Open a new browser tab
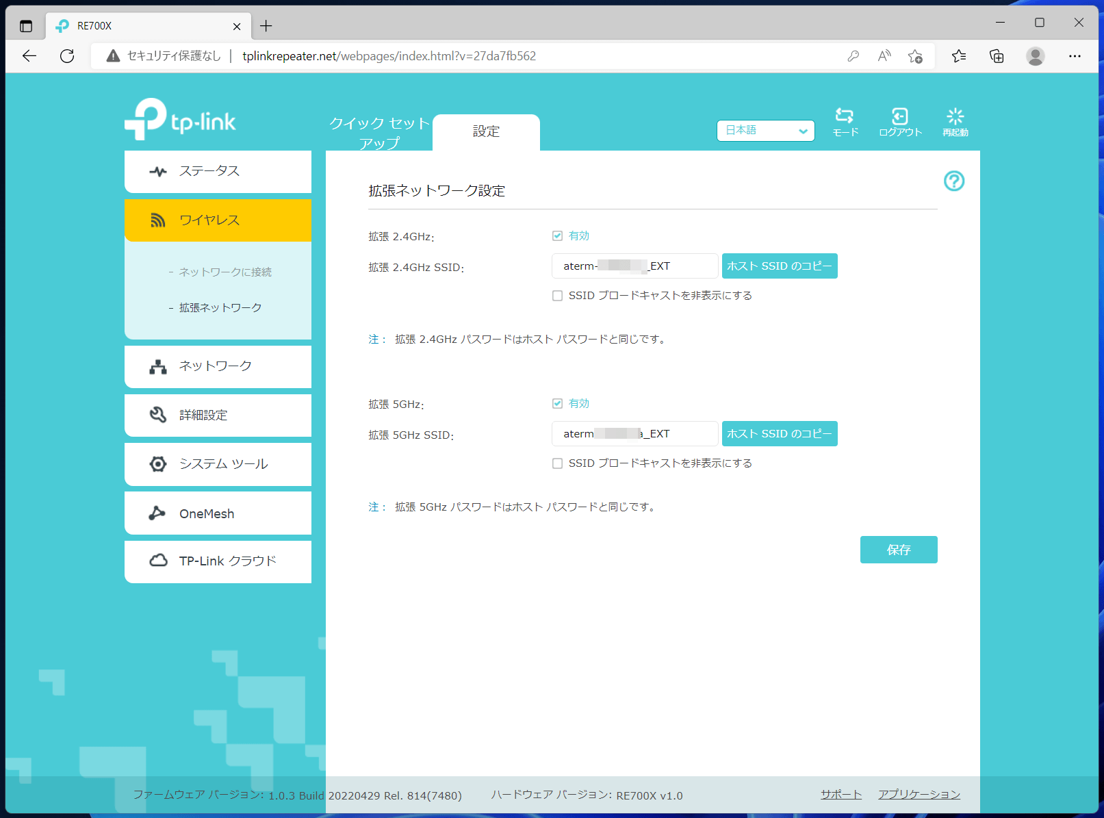The height and width of the screenshot is (818, 1104). click(266, 26)
